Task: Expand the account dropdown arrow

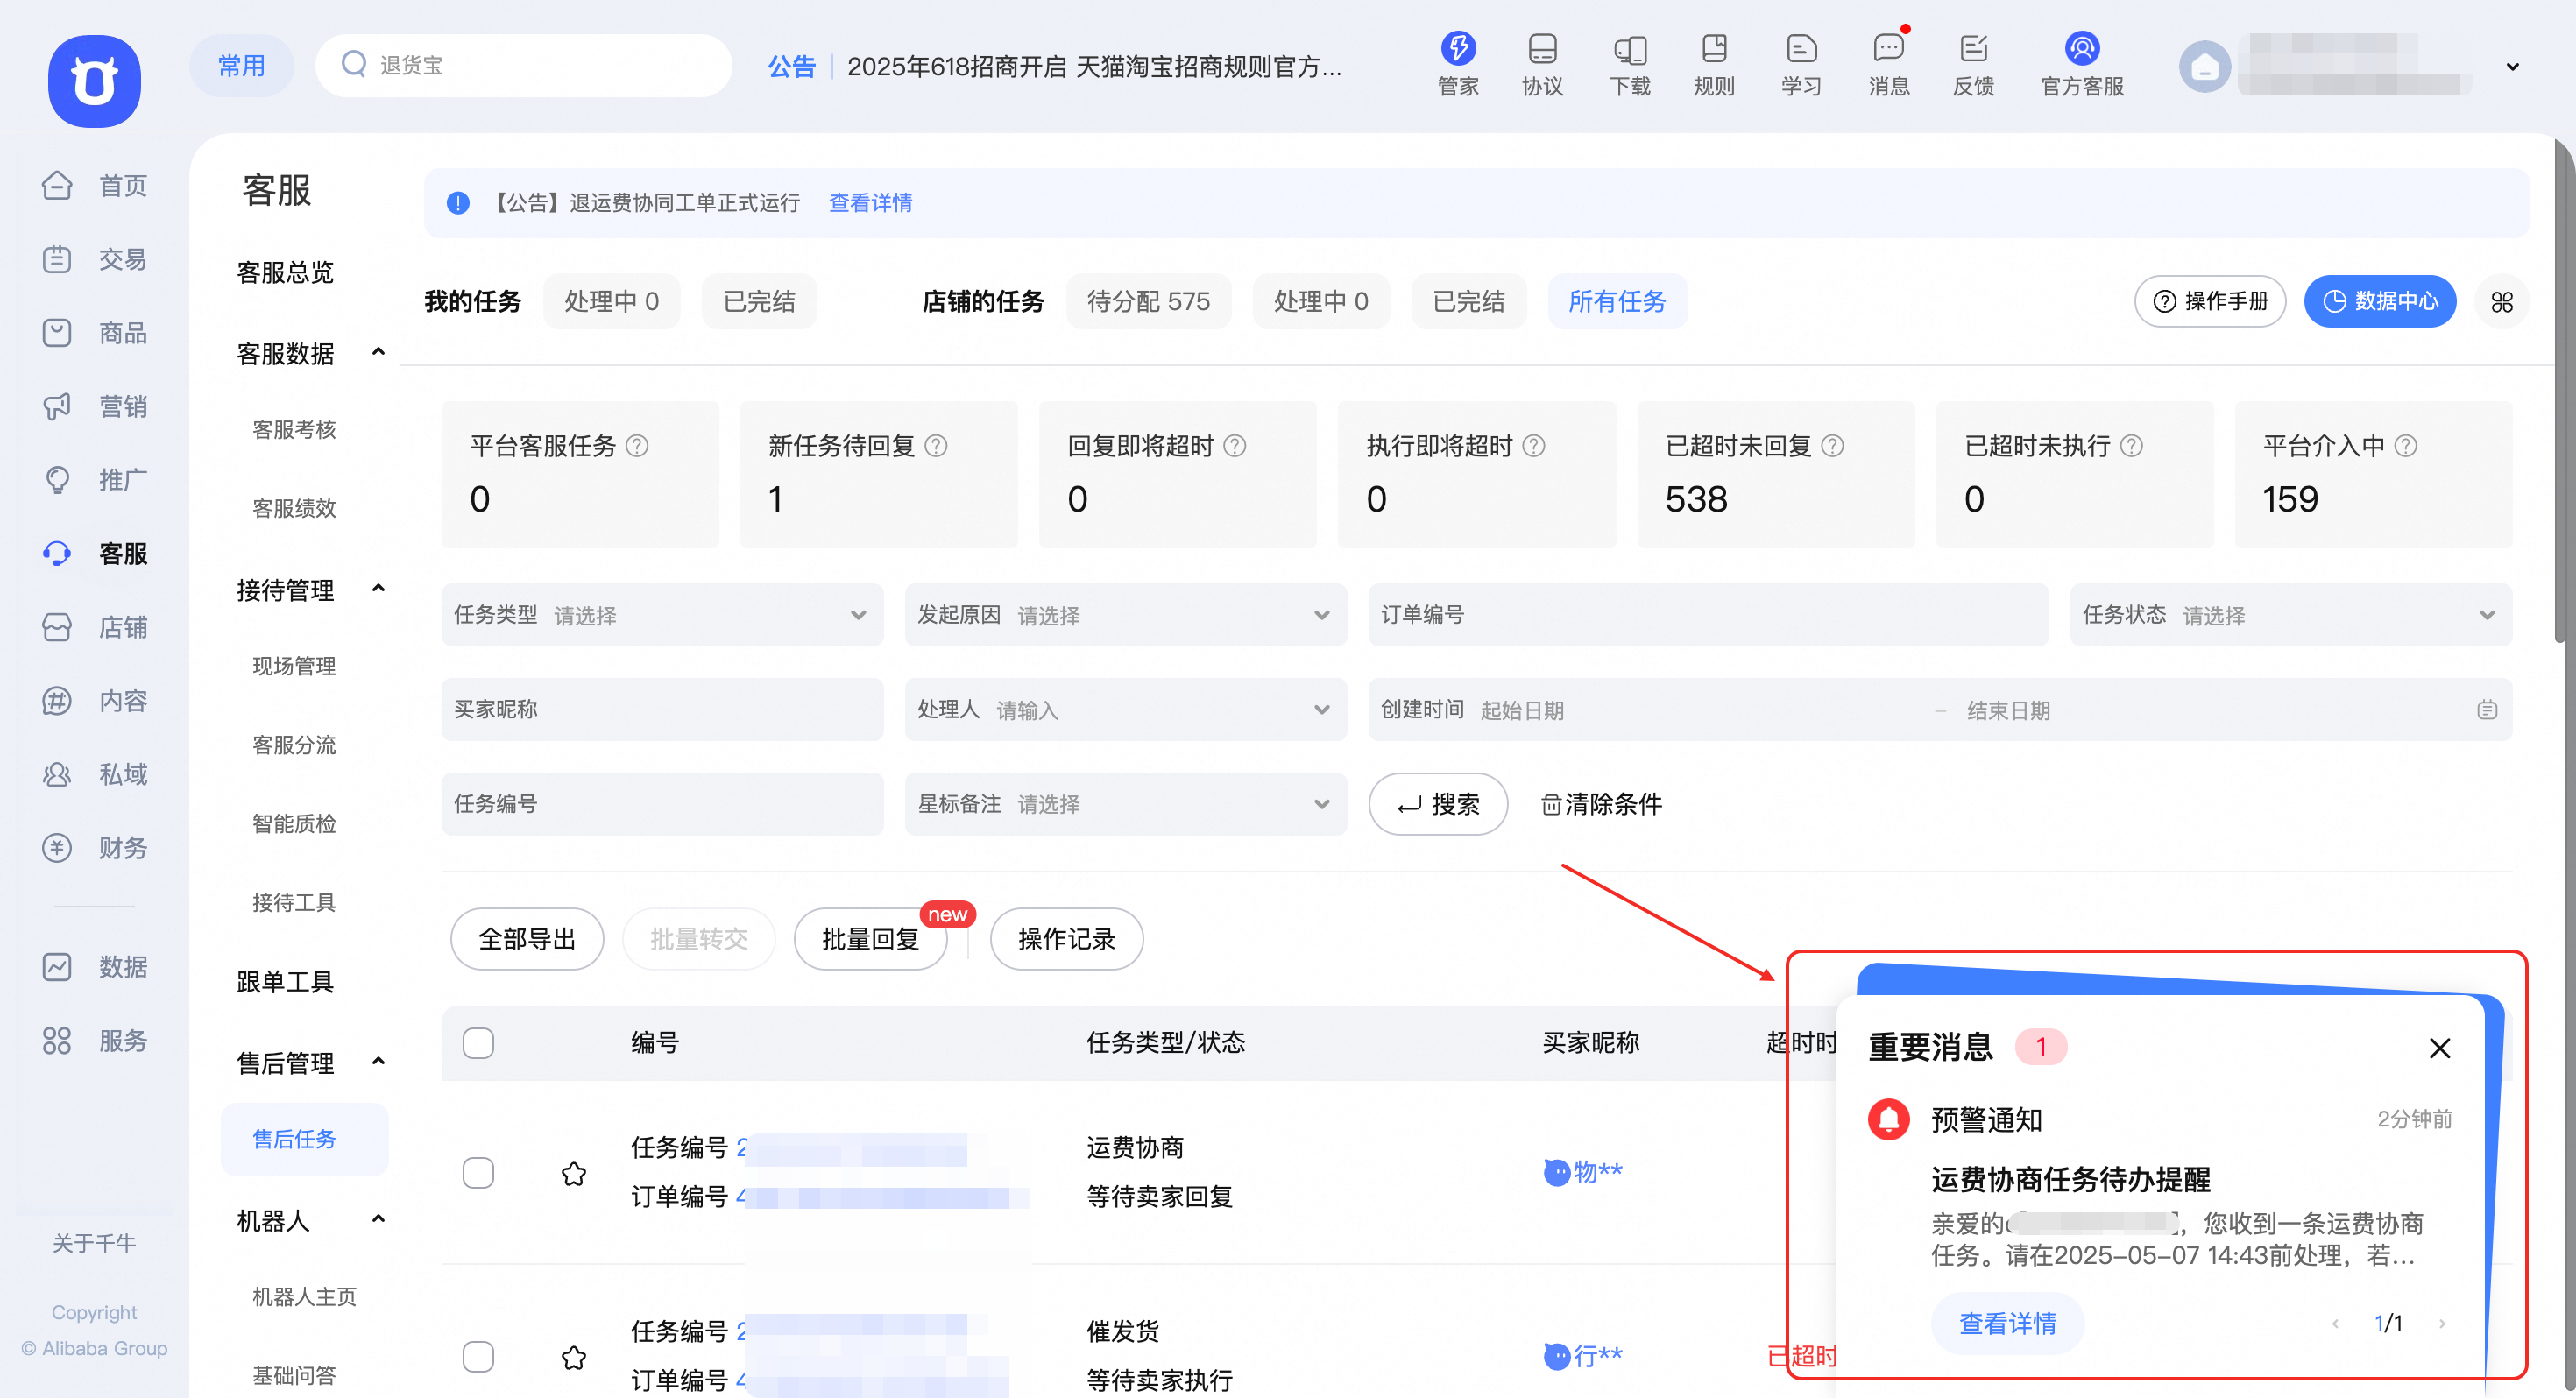Action: click(x=2511, y=67)
